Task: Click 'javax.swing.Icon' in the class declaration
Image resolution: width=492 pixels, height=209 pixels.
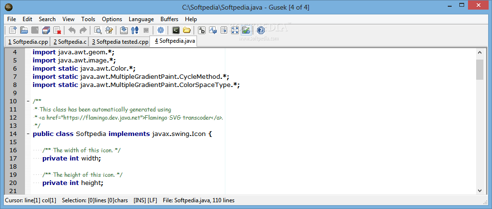Action: click(x=179, y=134)
